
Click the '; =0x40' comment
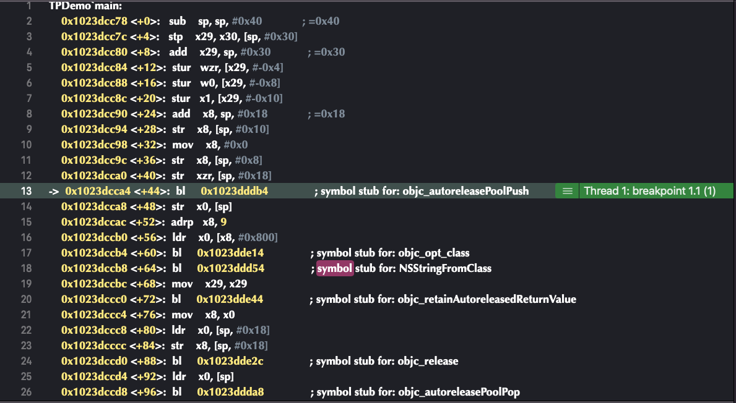point(321,21)
